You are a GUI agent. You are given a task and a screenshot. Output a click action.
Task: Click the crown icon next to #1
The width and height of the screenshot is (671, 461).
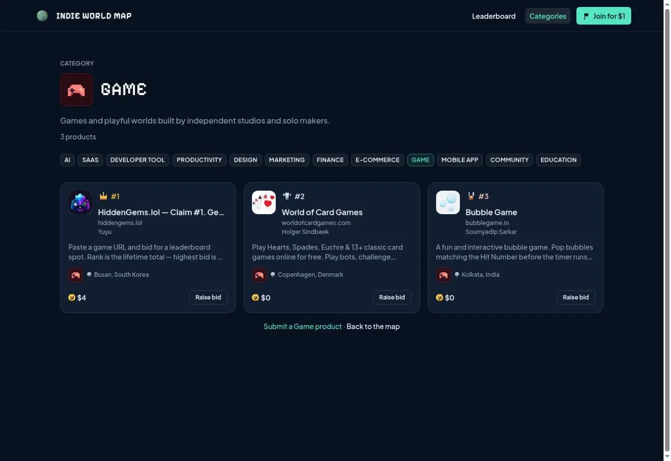coord(103,196)
